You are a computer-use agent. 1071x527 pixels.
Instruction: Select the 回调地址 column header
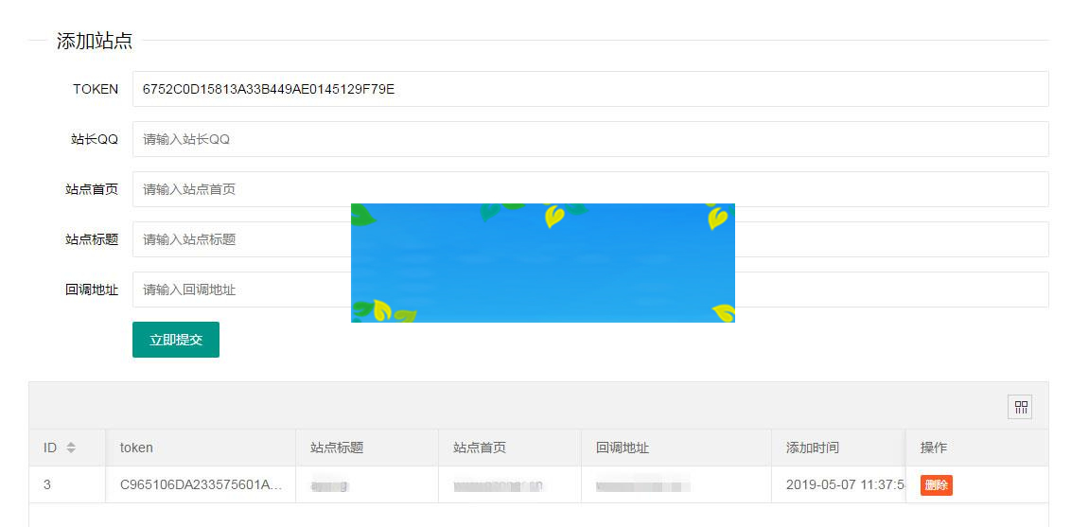coord(623,448)
